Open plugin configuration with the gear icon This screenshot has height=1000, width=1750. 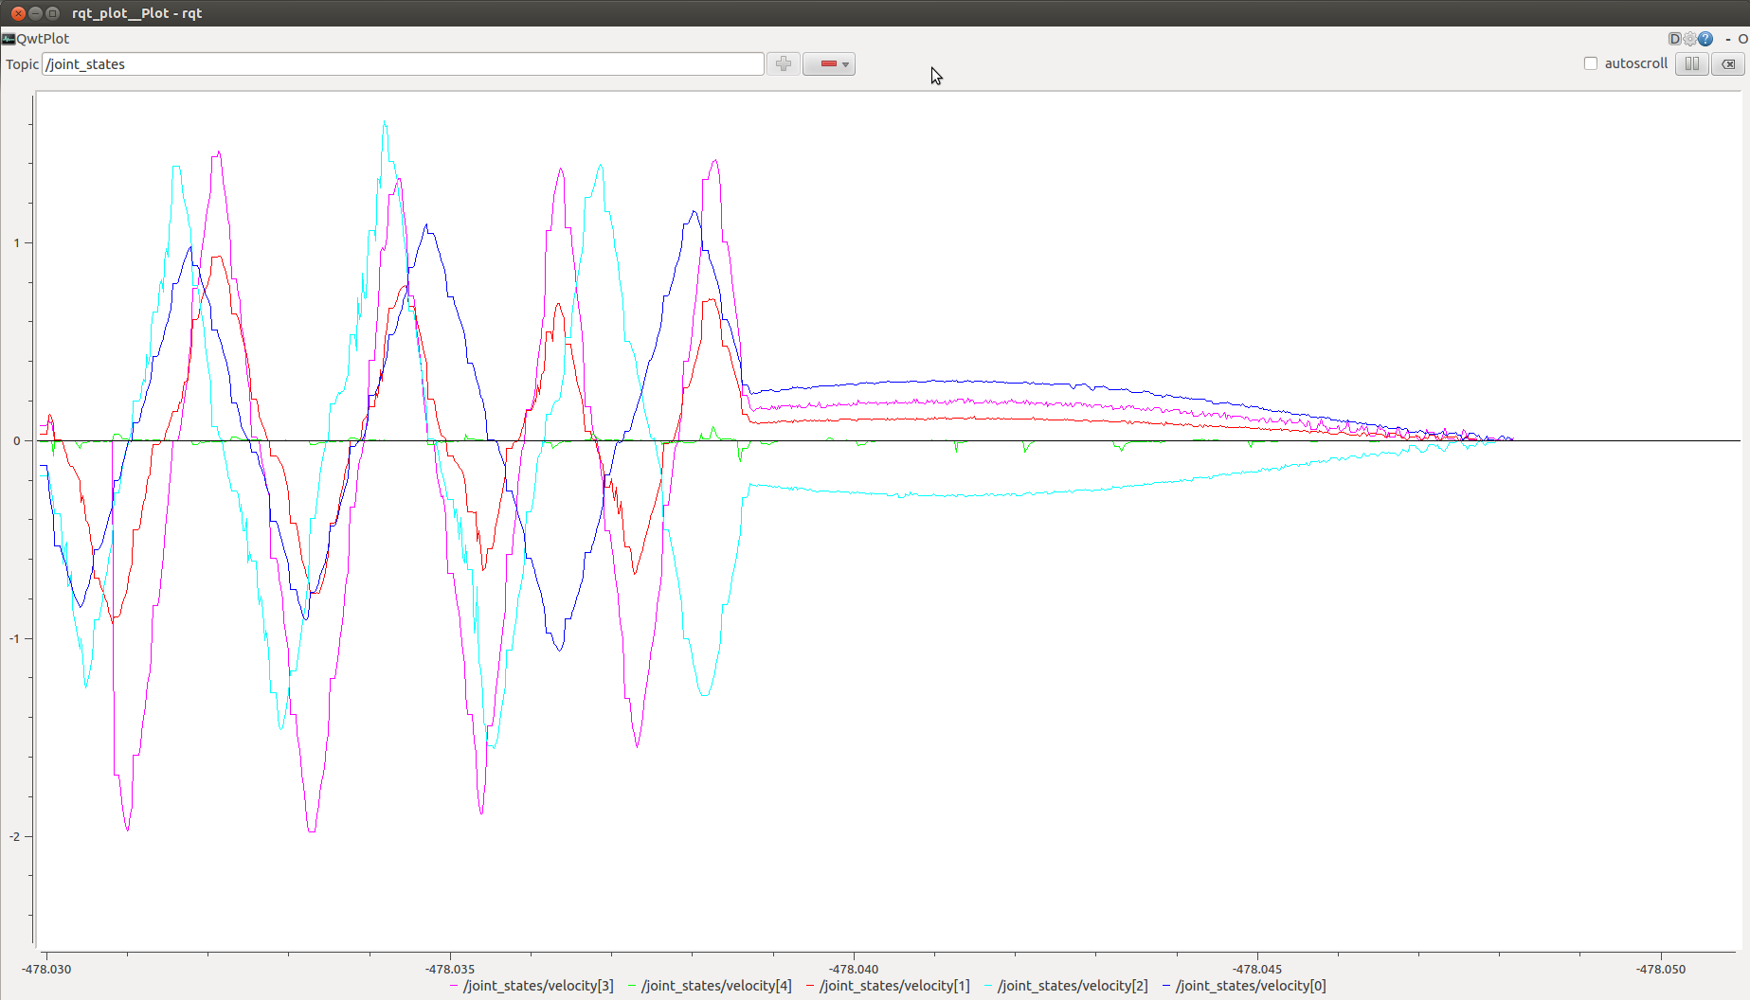[x=1689, y=39]
